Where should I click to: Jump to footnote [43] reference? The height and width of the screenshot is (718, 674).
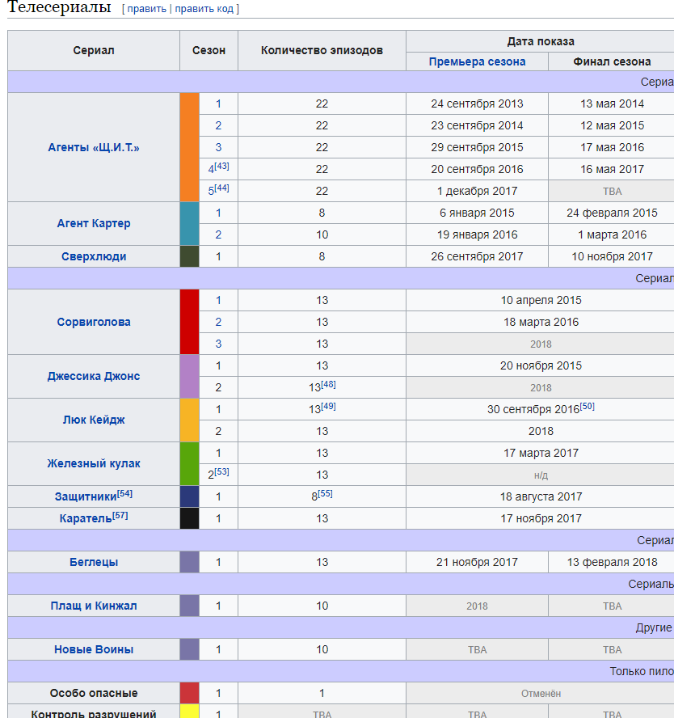point(222,166)
